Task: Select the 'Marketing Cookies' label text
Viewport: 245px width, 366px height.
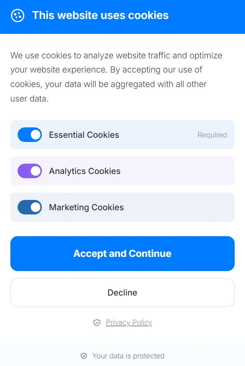Action: point(86,207)
